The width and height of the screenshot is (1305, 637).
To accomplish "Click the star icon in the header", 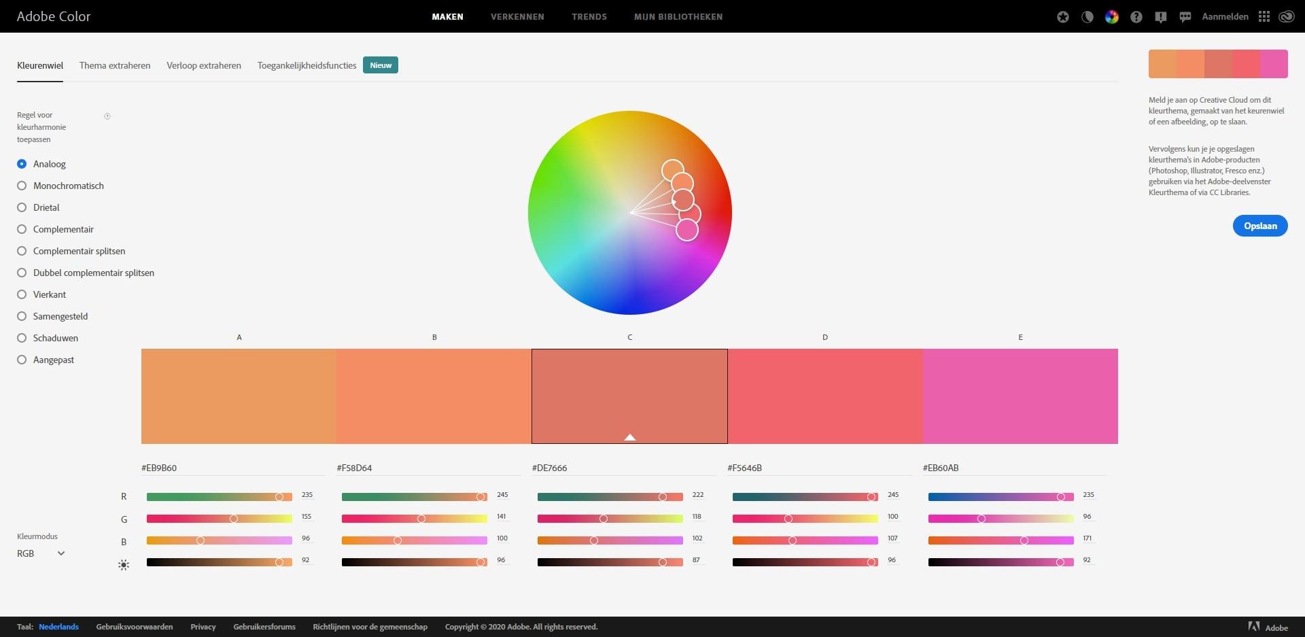I will [x=1063, y=17].
